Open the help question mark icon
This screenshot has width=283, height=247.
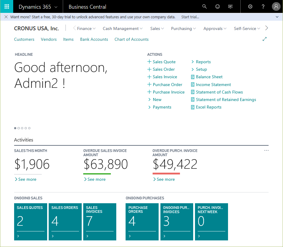[x=263, y=7]
